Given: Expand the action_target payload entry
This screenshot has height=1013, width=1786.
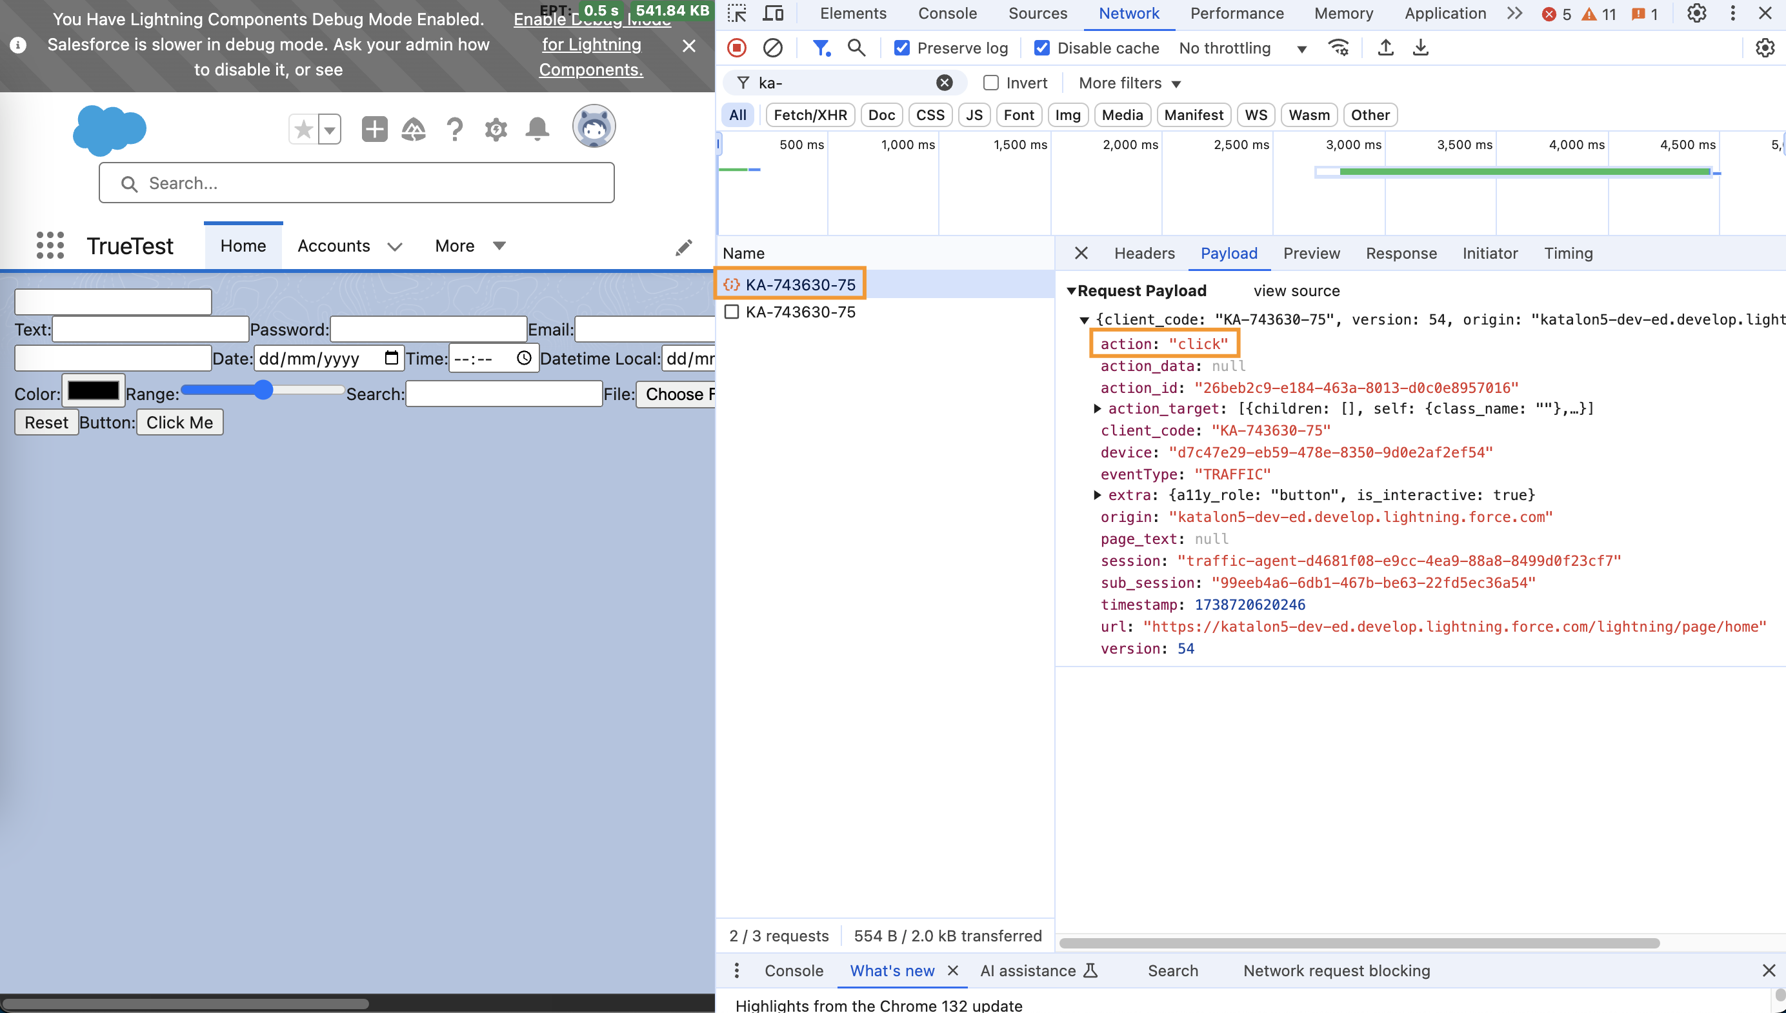Looking at the screenshot, I should pos(1097,408).
